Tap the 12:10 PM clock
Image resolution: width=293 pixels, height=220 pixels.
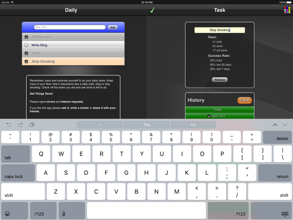tap(146, 3)
